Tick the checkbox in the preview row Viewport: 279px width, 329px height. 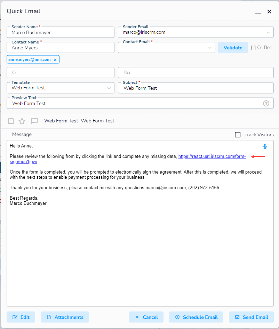(11, 121)
